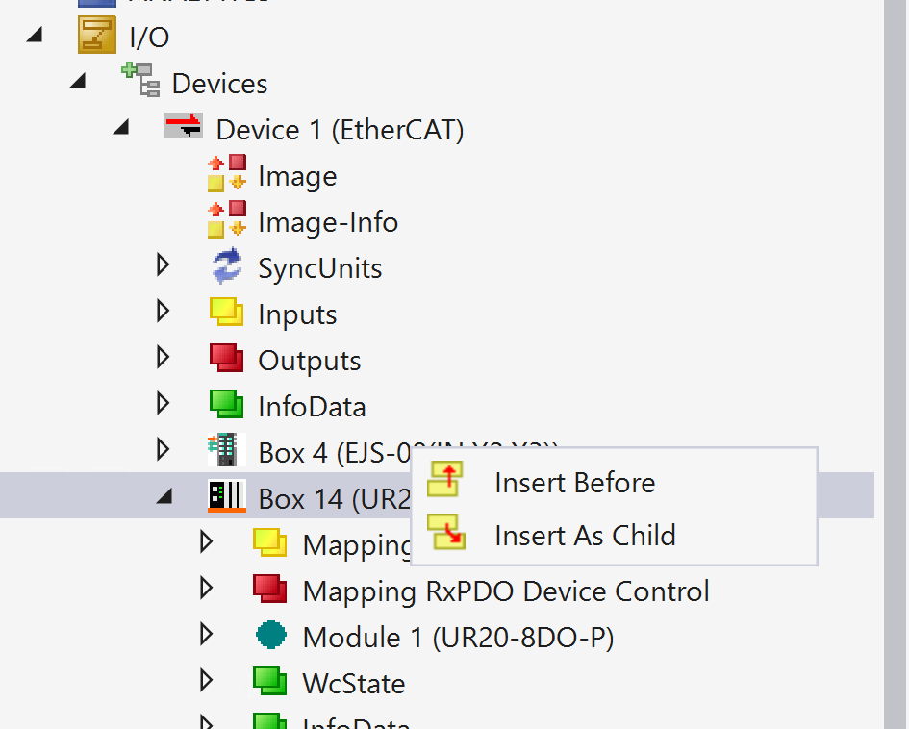
Task: Click the yellow Inputs icon
Action: pyautogui.click(x=227, y=313)
